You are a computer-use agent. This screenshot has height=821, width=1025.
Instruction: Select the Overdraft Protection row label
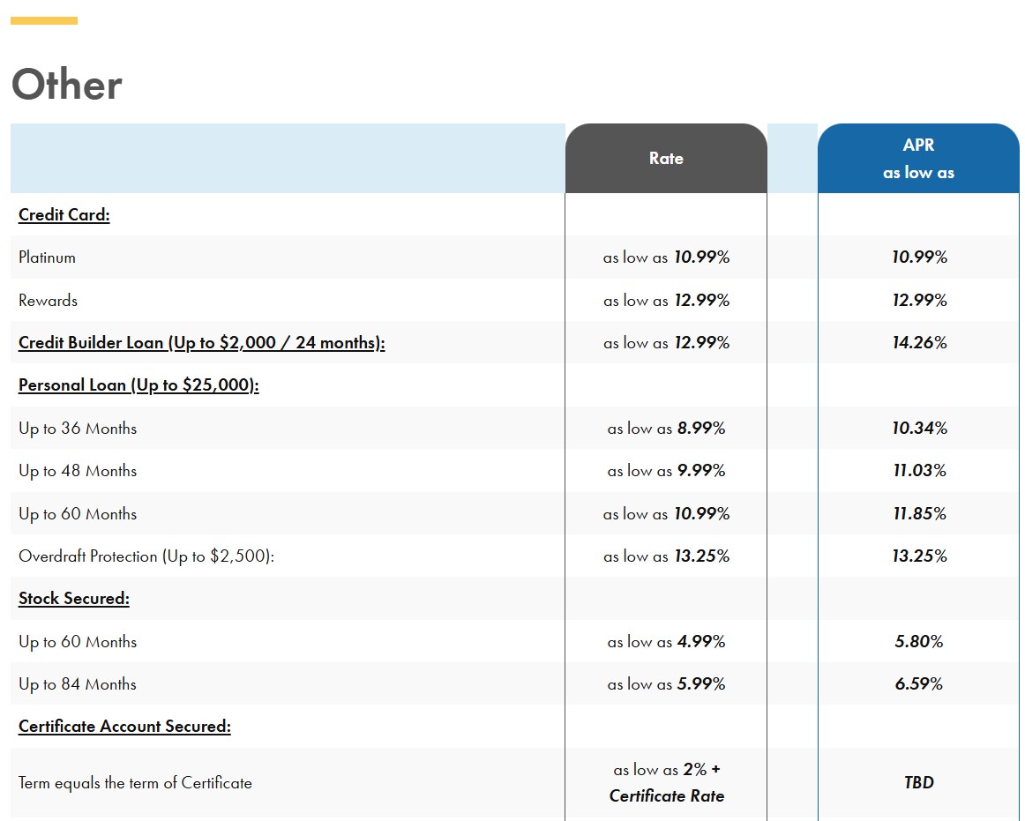pyautogui.click(x=146, y=556)
